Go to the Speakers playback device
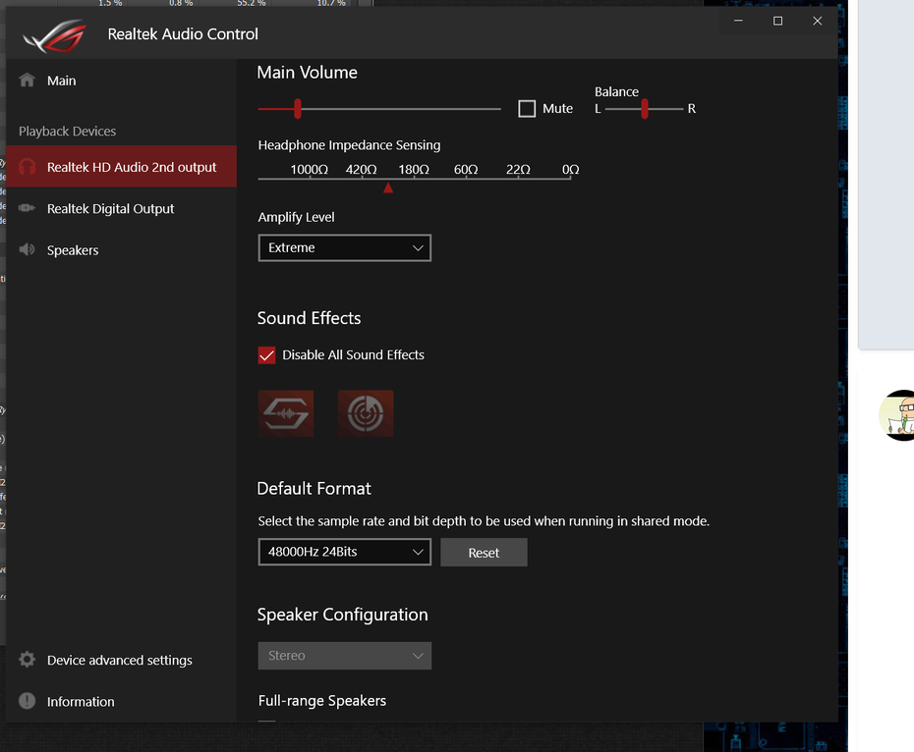Screen dimensions: 914x752 (x=73, y=250)
